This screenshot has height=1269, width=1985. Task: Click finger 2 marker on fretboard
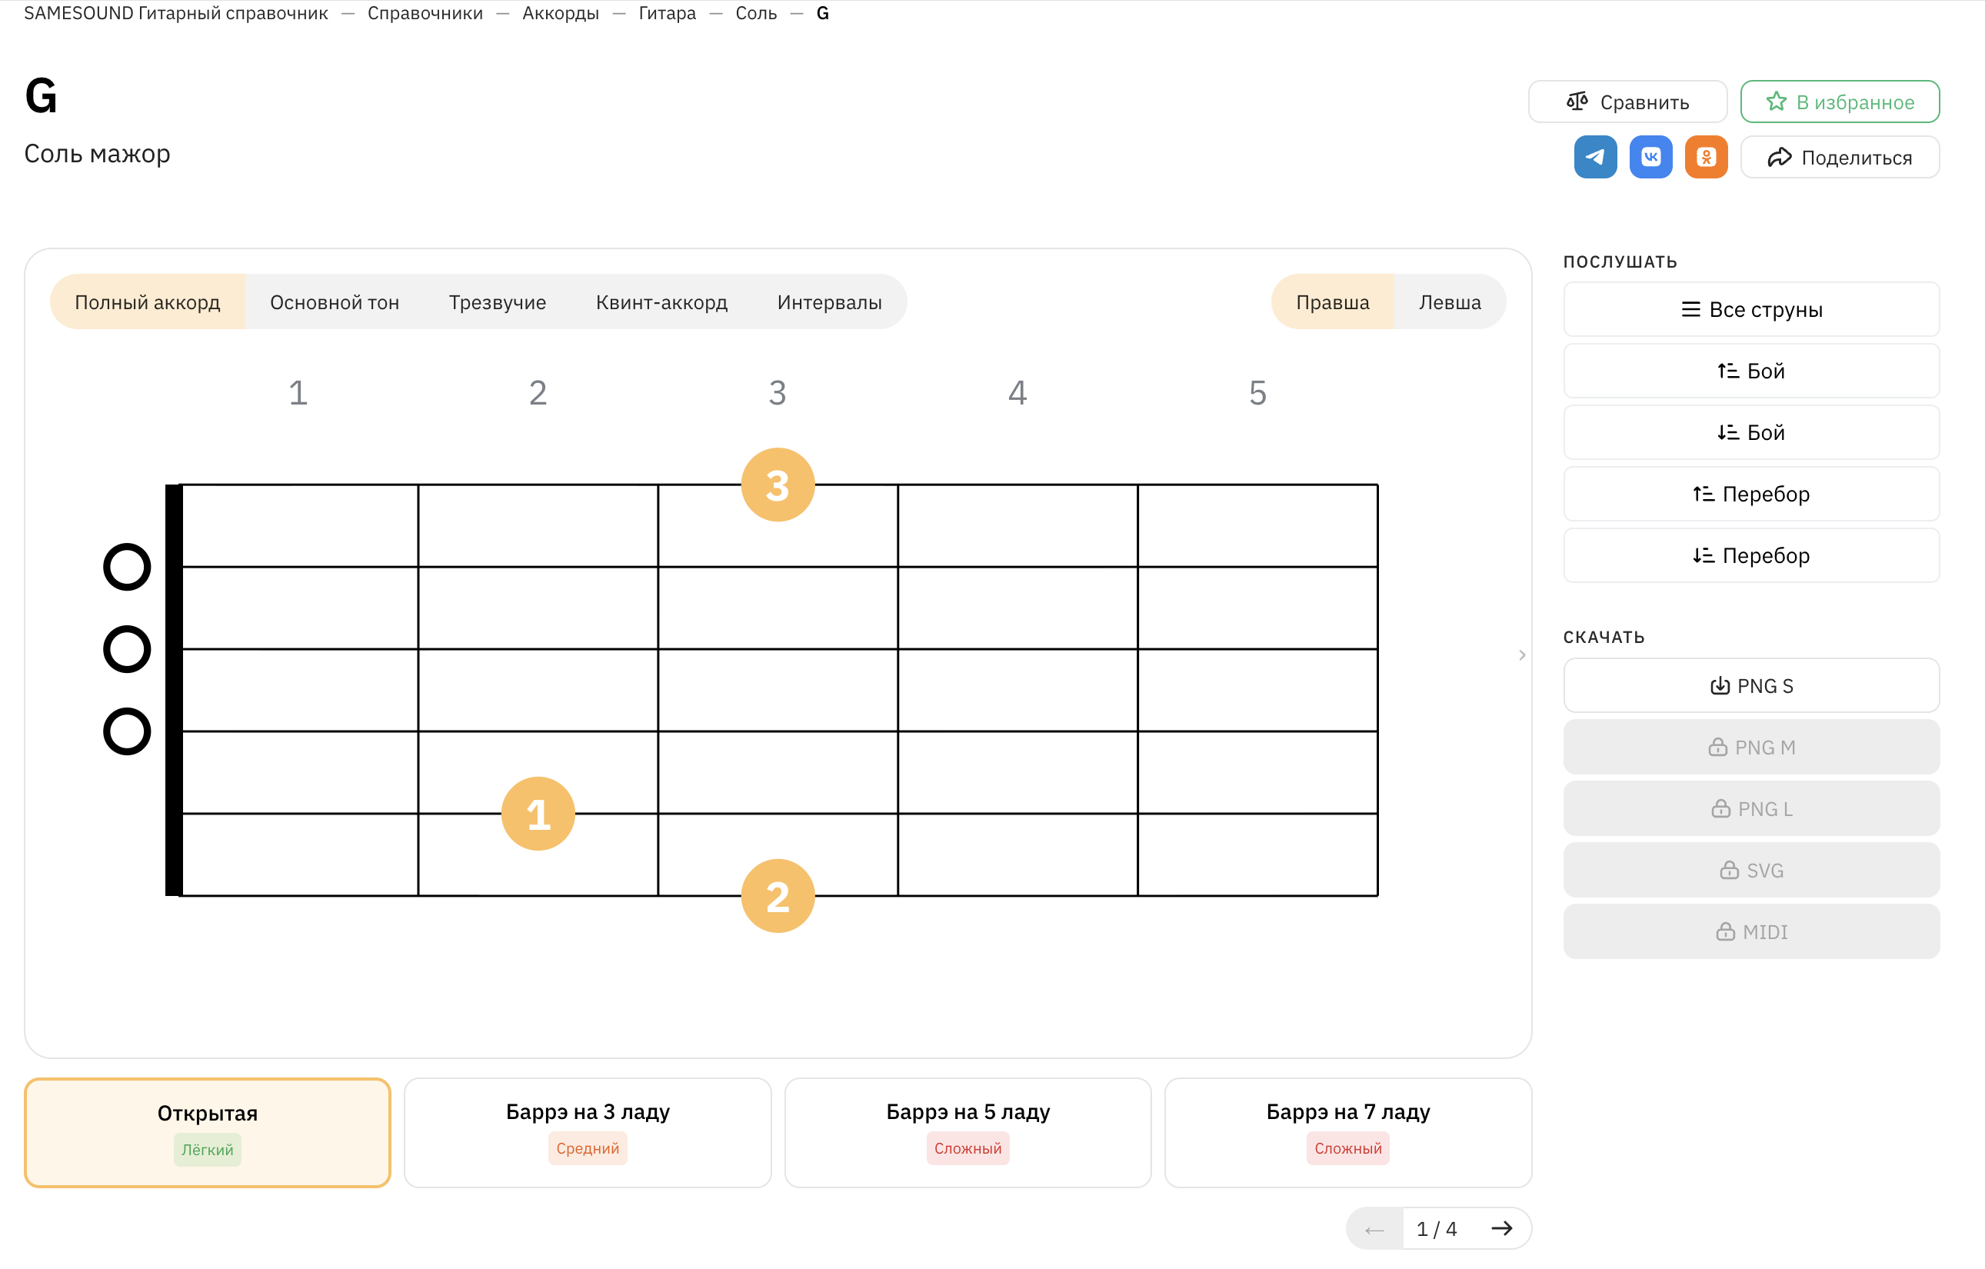[x=778, y=896]
